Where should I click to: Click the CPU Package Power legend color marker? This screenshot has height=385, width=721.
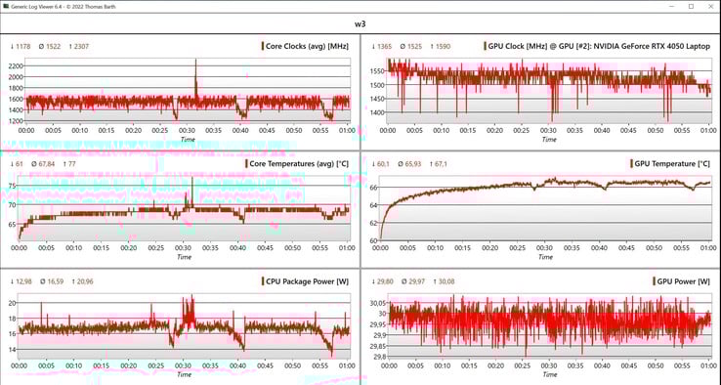[263, 281]
